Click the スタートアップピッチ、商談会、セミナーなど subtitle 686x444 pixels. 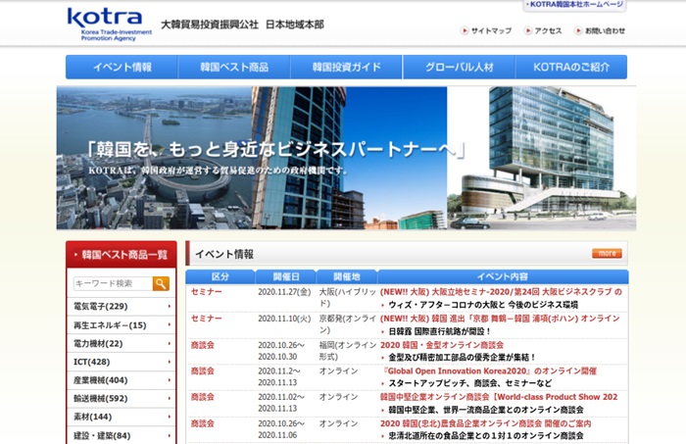[x=470, y=383]
